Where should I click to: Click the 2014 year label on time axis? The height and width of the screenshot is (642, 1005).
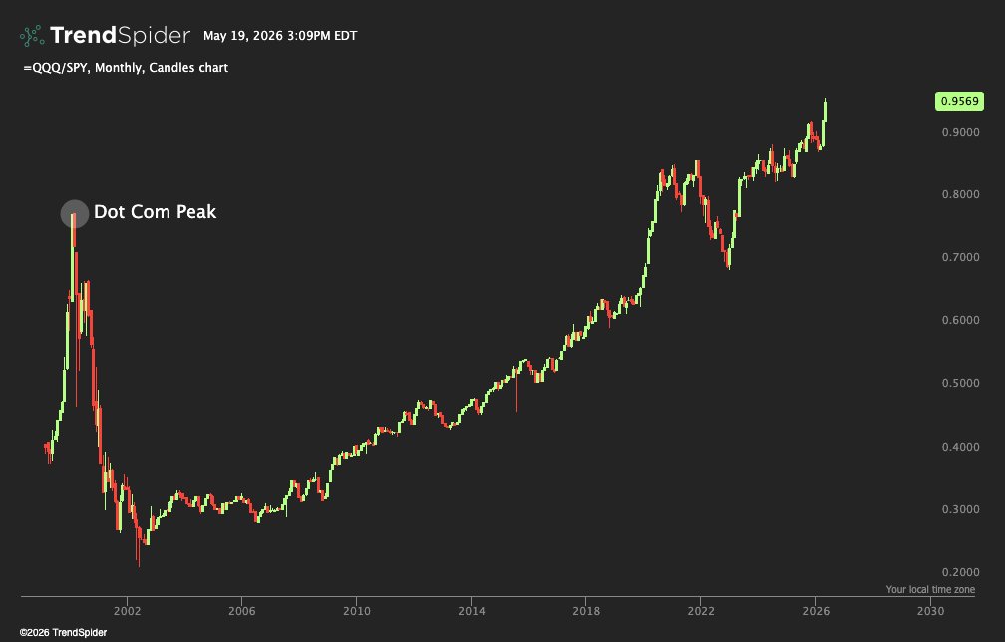(x=471, y=611)
